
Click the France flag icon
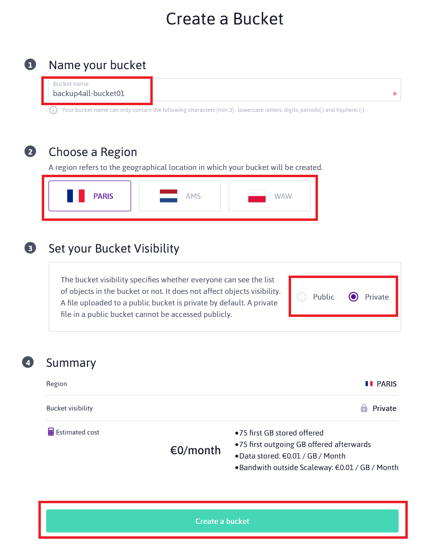(76, 196)
